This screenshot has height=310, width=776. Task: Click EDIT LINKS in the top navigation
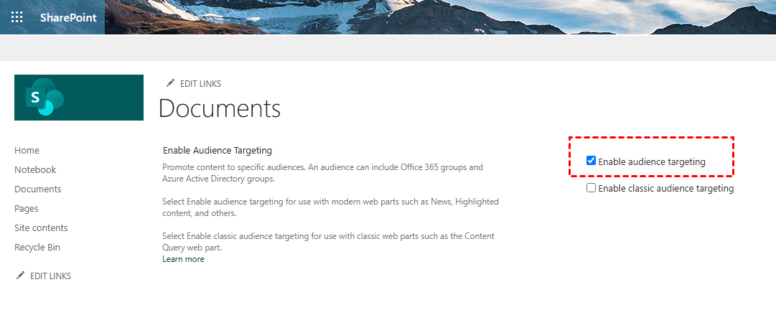(200, 84)
